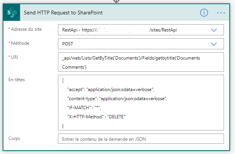Click the "IF-MATCH" : "*" header line
The width and height of the screenshot is (235, 154).
[x=84, y=108]
